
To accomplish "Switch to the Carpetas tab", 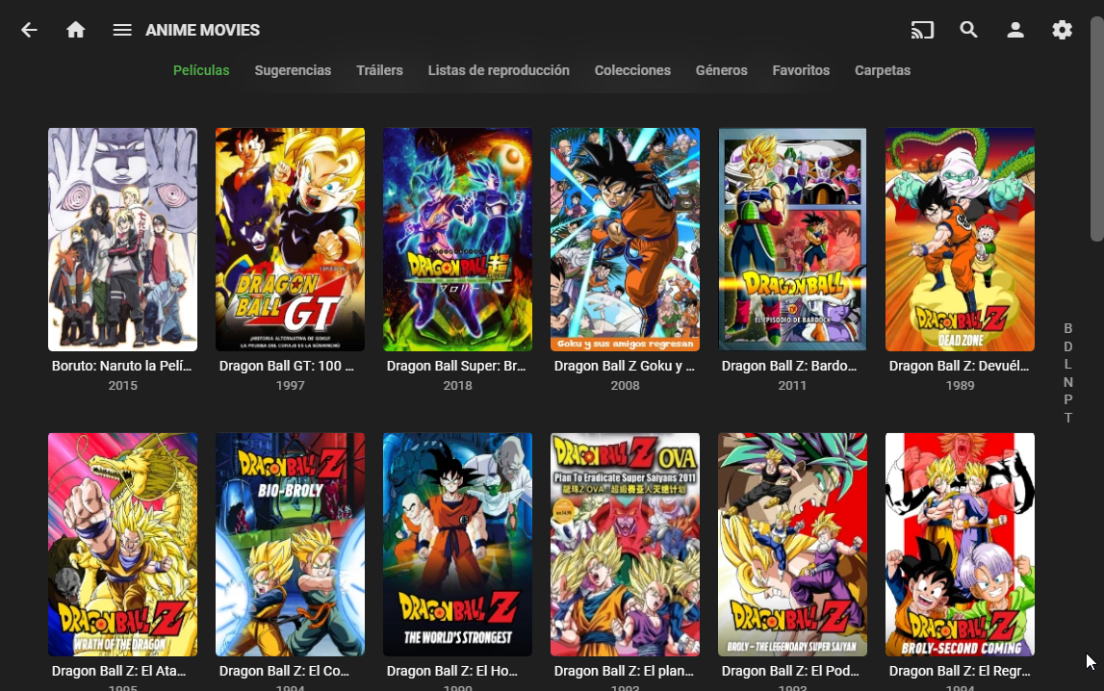I will tap(883, 70).
